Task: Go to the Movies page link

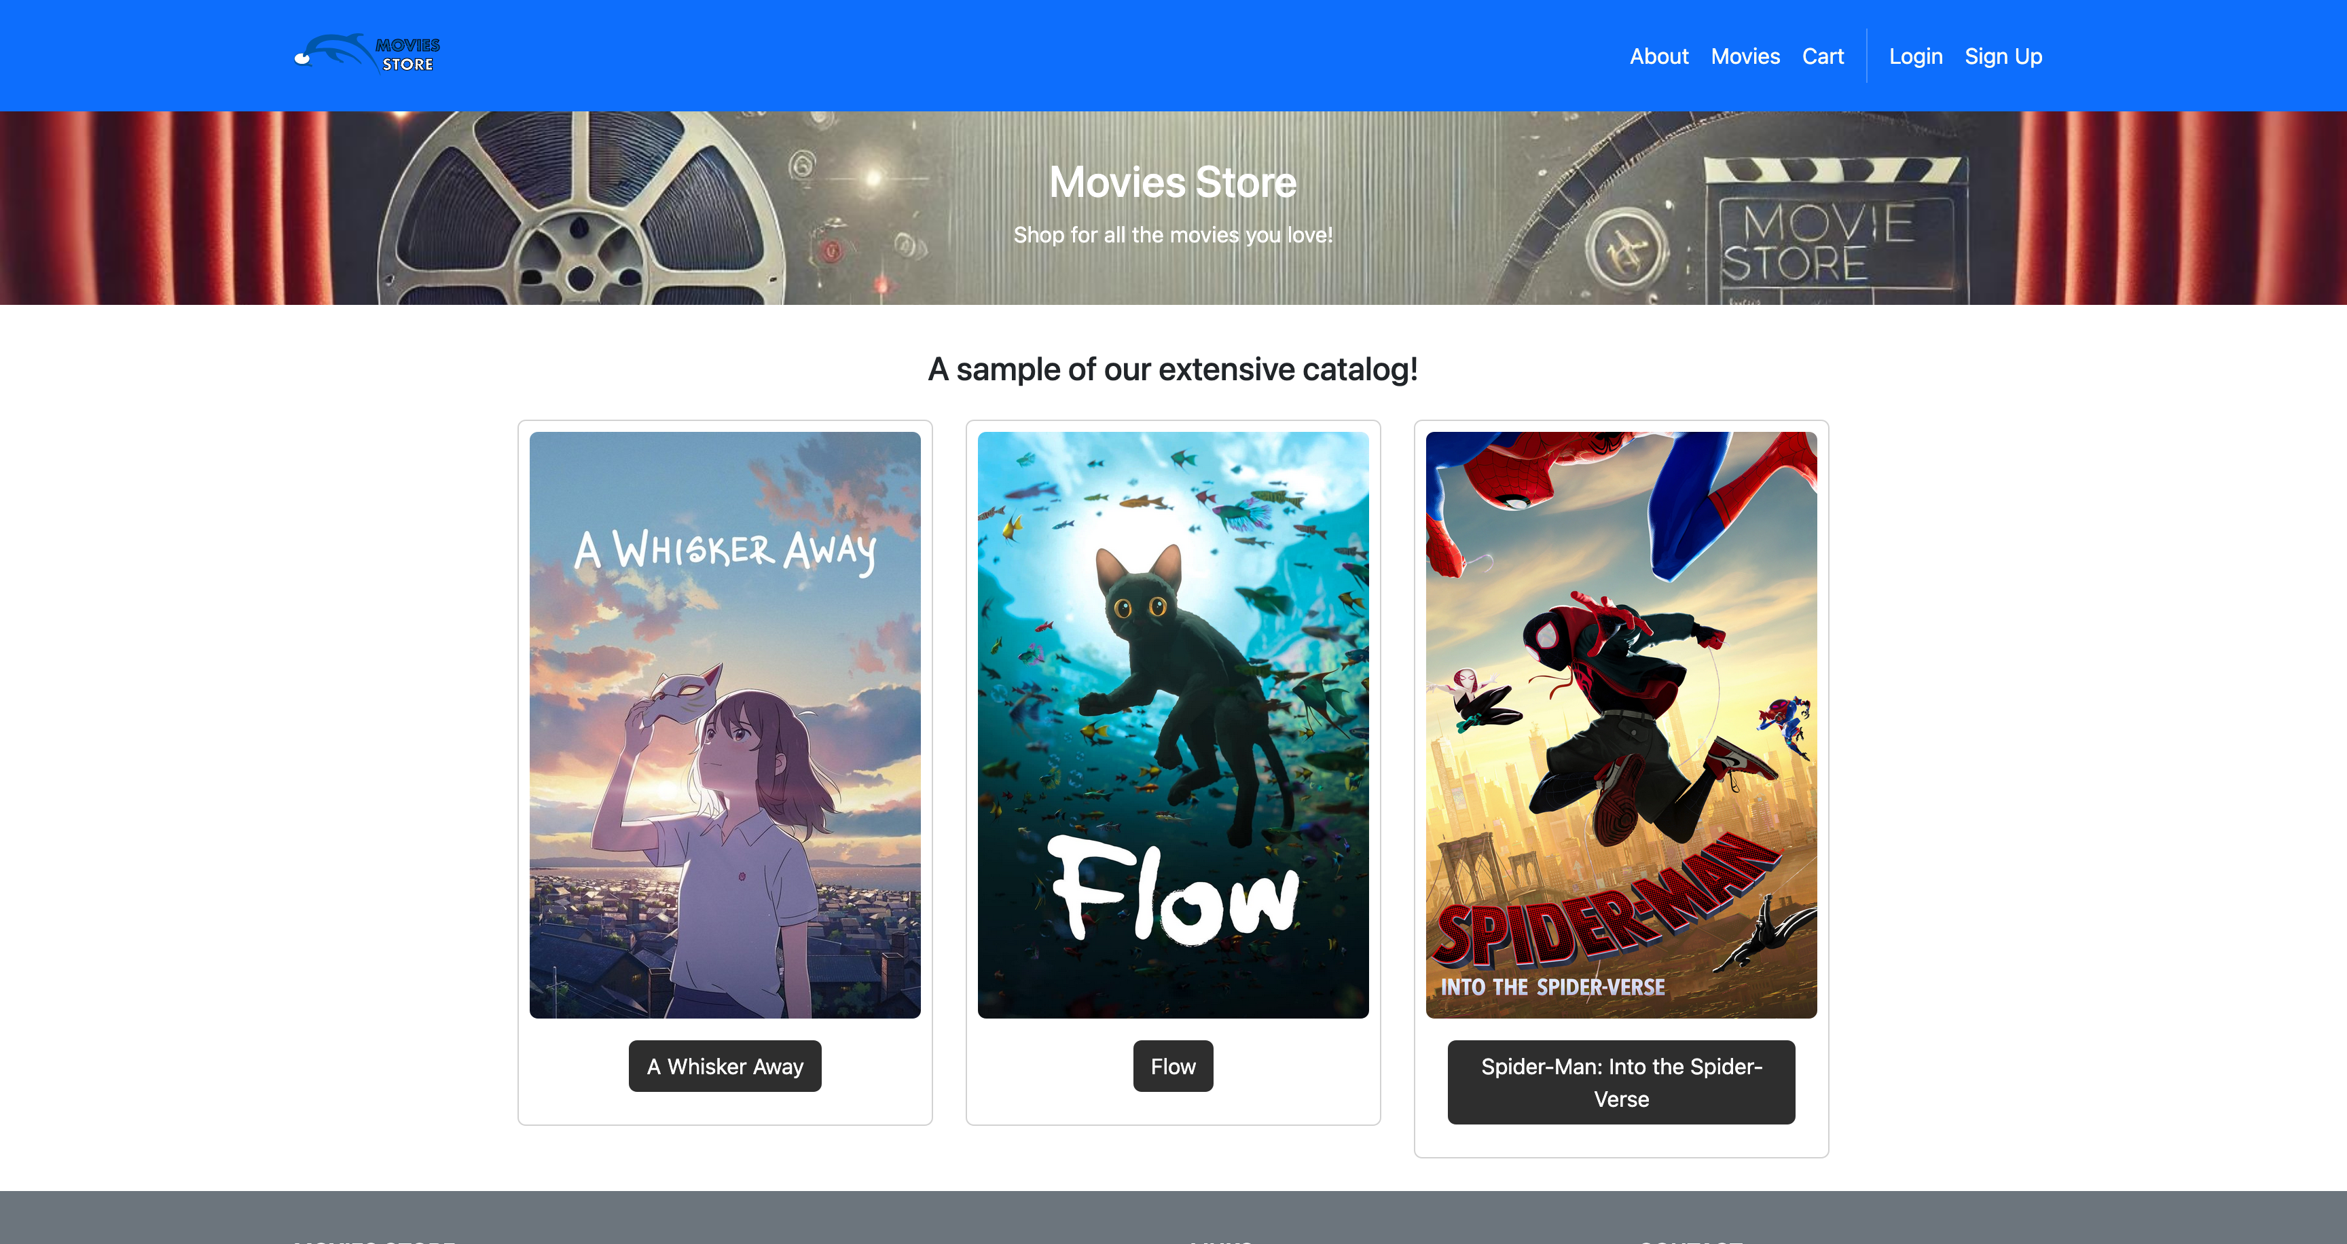Action: tap(1745, 56)
